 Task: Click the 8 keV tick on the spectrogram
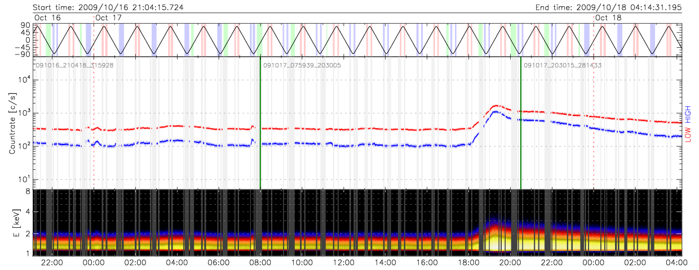(x=26, y=192)
